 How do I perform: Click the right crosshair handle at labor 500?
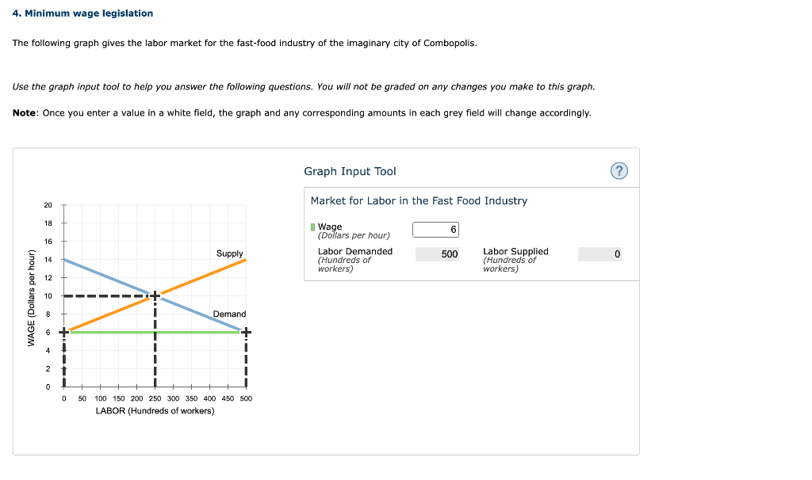(x=246, y=332)
